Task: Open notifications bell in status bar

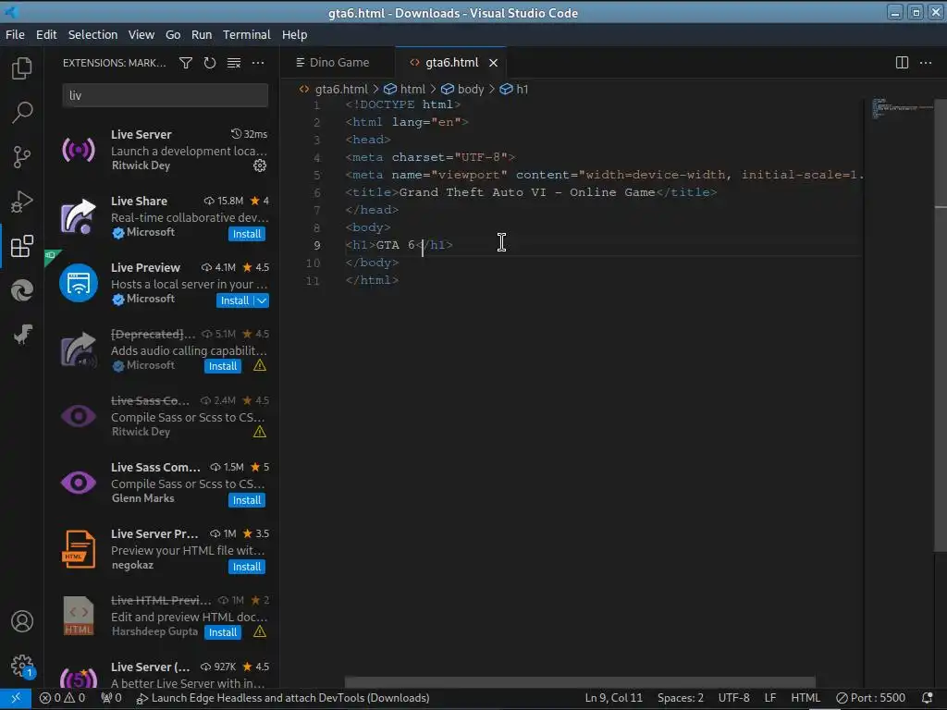Action: click(928, 698)
